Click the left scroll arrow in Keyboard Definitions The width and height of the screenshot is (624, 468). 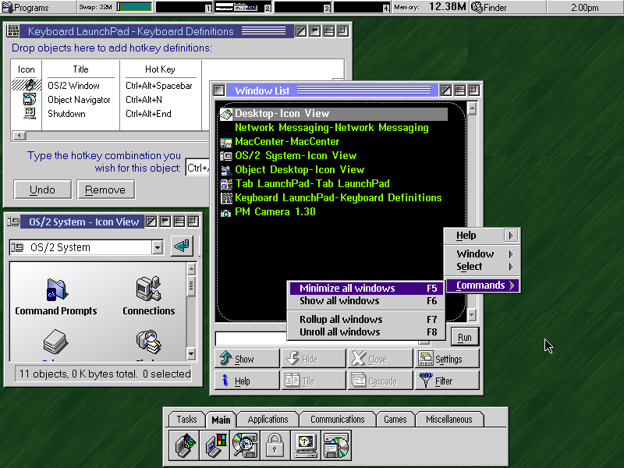coord(19,135)
